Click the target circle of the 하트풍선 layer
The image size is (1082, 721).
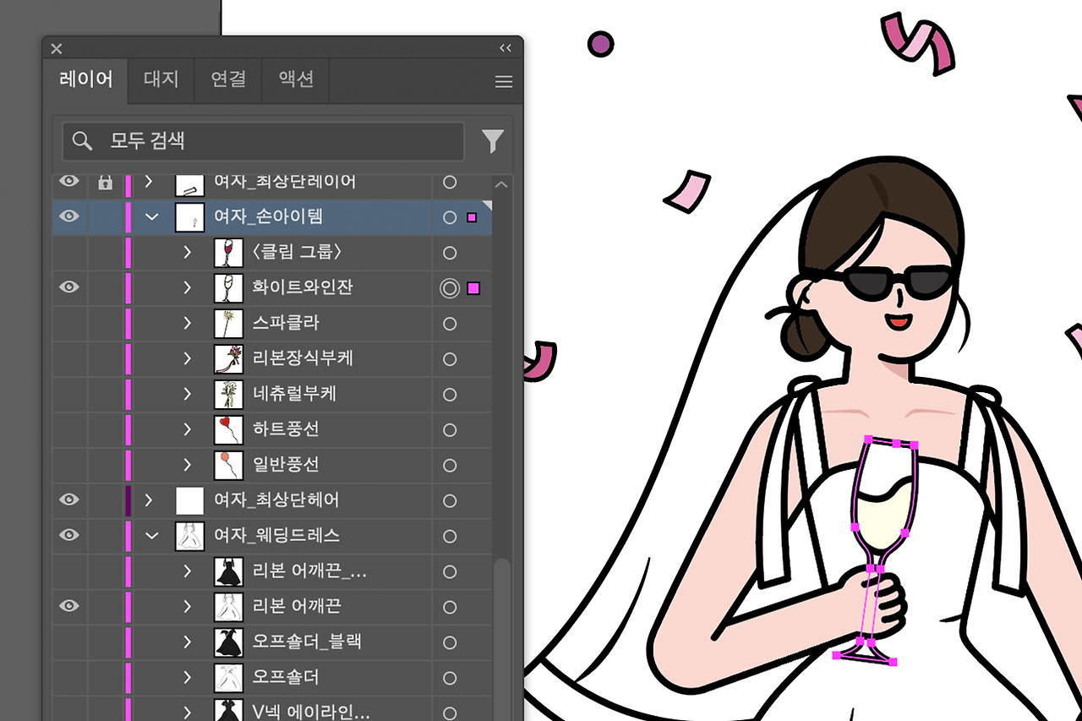(449, 429)
